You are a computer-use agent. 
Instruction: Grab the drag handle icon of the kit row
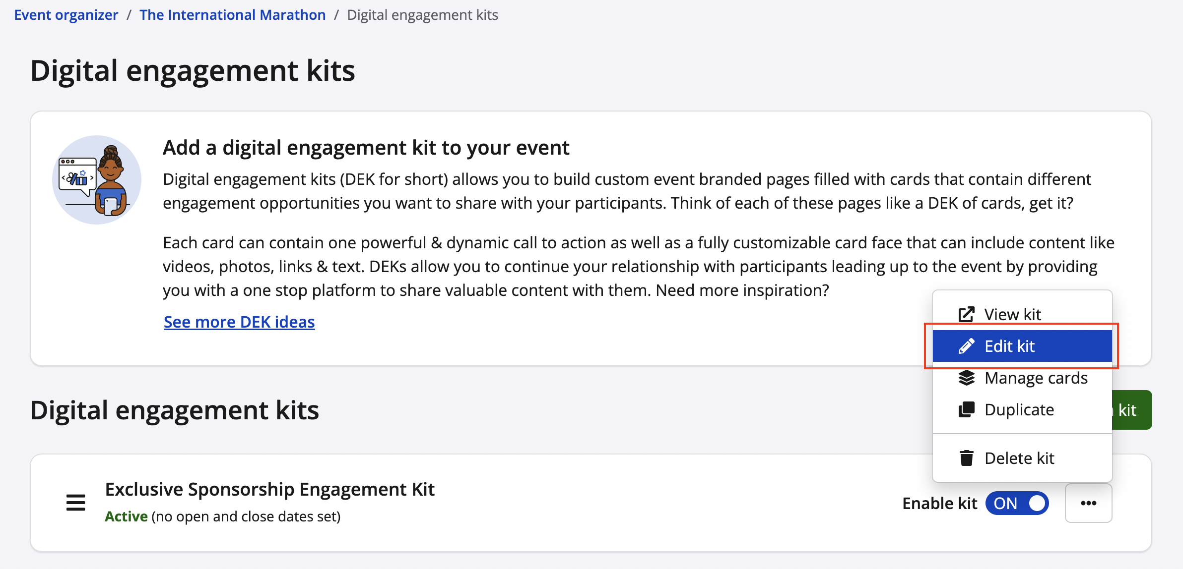point(75,503)
